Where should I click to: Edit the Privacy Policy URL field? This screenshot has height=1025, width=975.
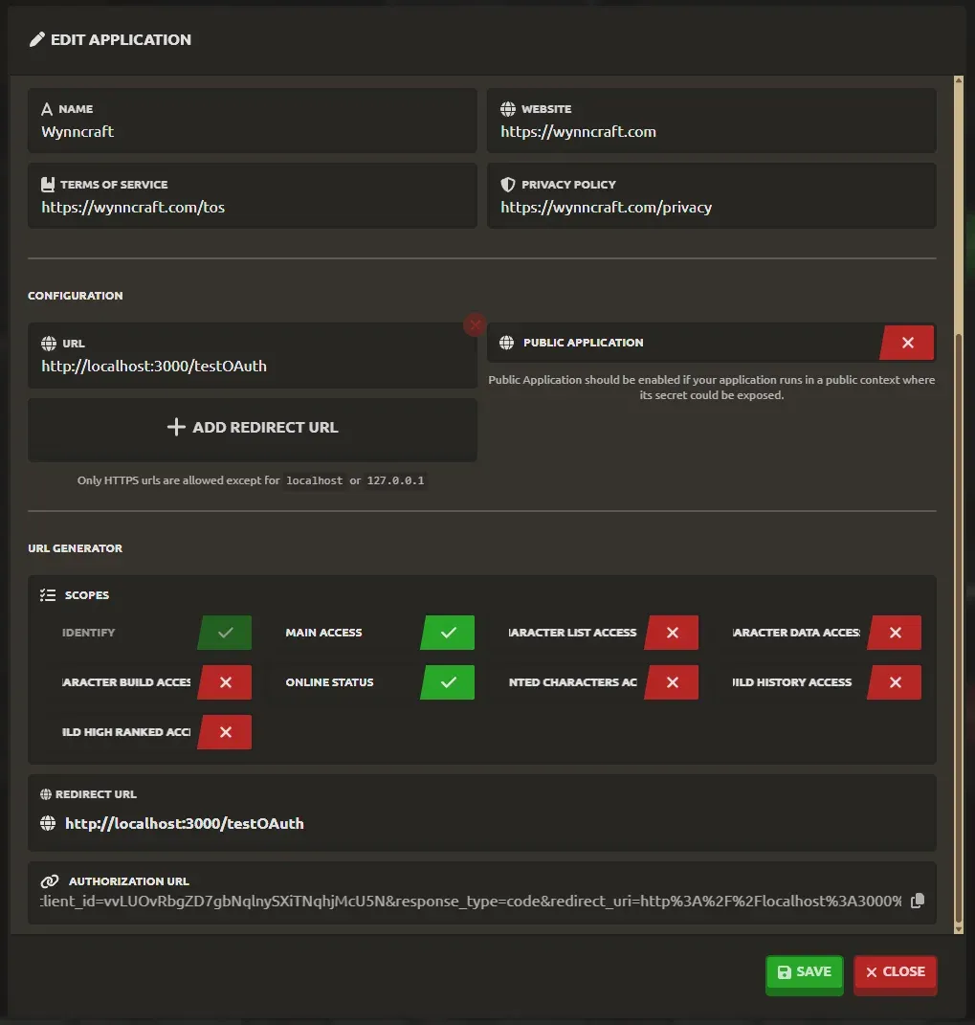[712, 195]
